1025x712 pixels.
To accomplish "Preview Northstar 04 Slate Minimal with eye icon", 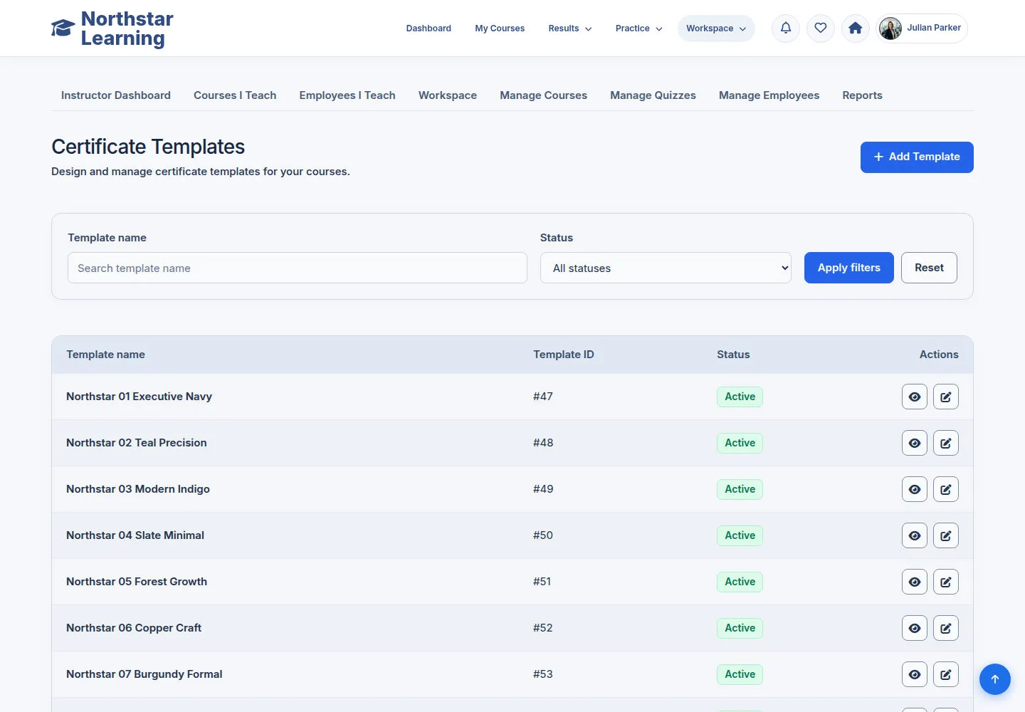I will click(915, 535).
